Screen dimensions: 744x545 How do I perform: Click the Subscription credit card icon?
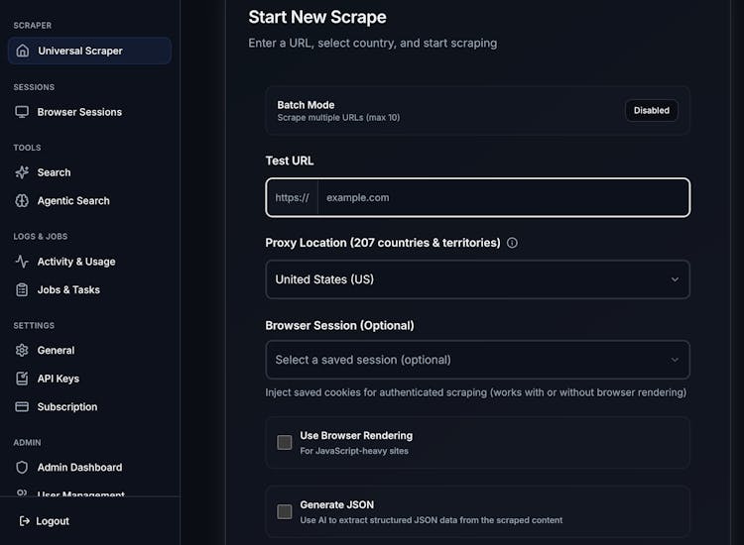click(22, 406)
